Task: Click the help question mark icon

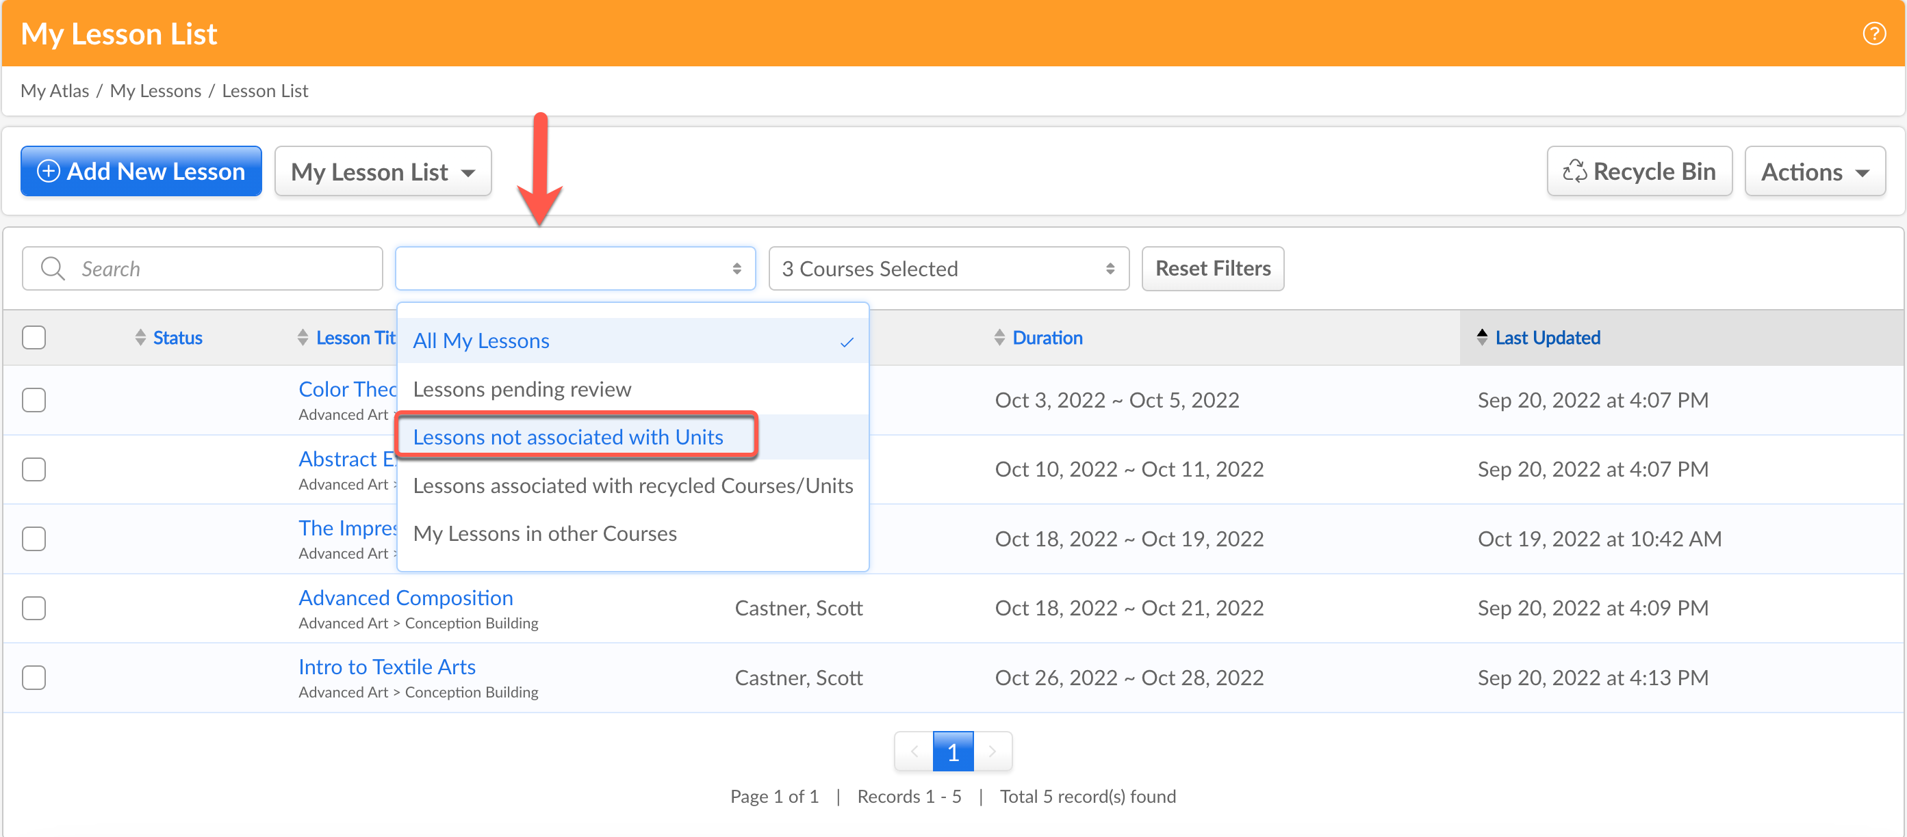Action: [x=1873, y=34]
